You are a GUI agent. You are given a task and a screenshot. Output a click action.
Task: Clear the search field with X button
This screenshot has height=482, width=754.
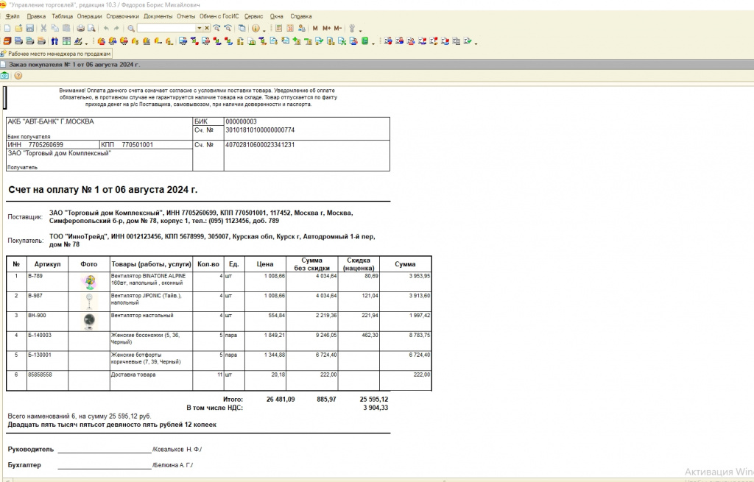point(207,28)
